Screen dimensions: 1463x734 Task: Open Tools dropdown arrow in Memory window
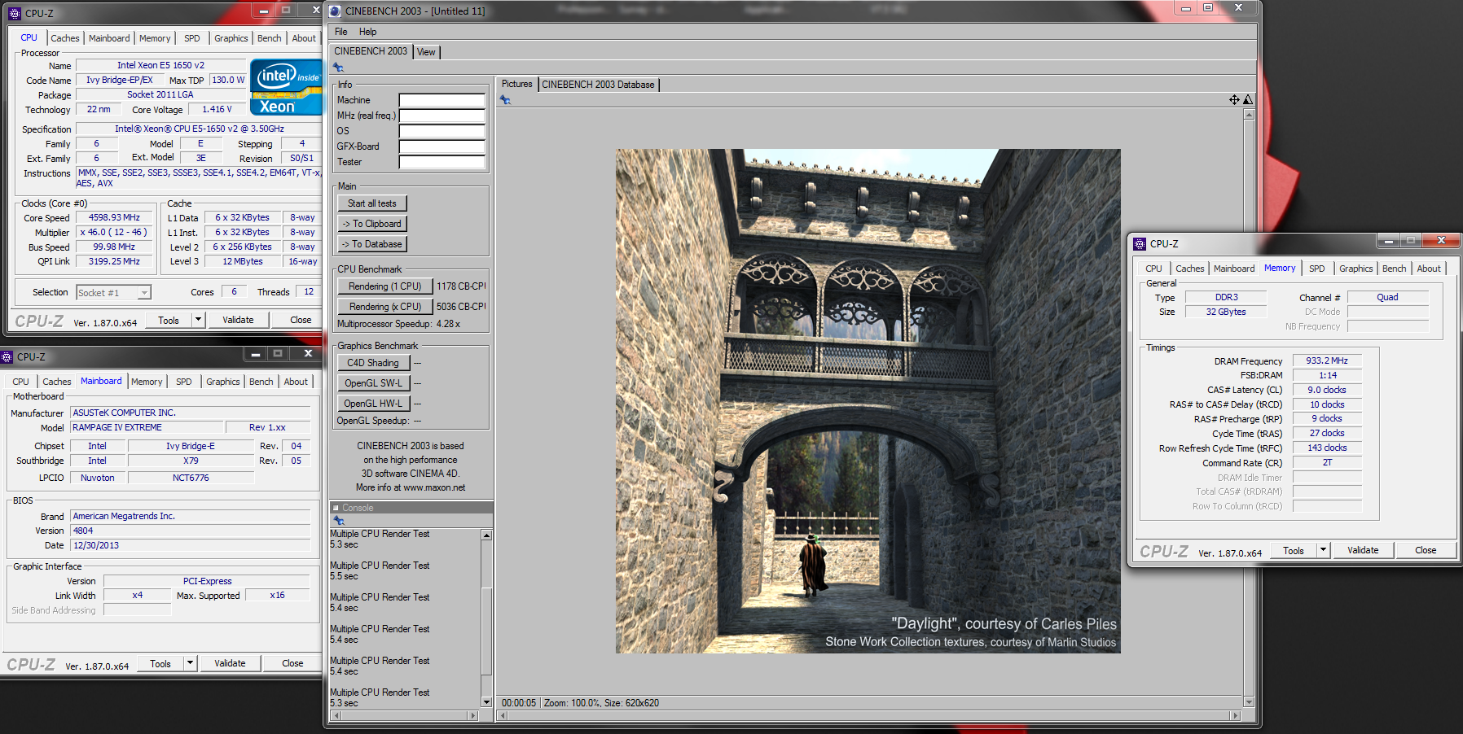1323,550
